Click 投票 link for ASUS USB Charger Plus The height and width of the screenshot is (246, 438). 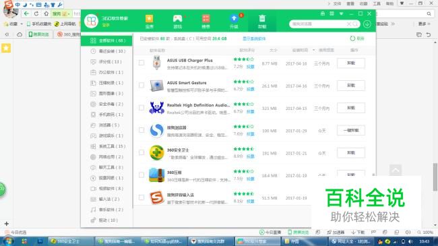pos(250,67)
